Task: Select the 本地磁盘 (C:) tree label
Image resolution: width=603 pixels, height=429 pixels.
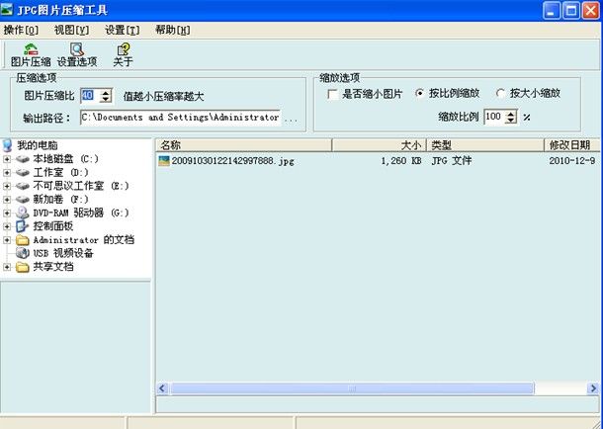Action: (66, 159)
